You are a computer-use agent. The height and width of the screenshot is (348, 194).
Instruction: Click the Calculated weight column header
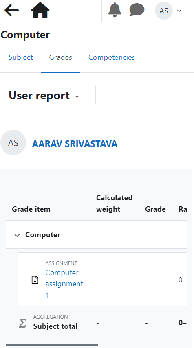tap(114, 203)
